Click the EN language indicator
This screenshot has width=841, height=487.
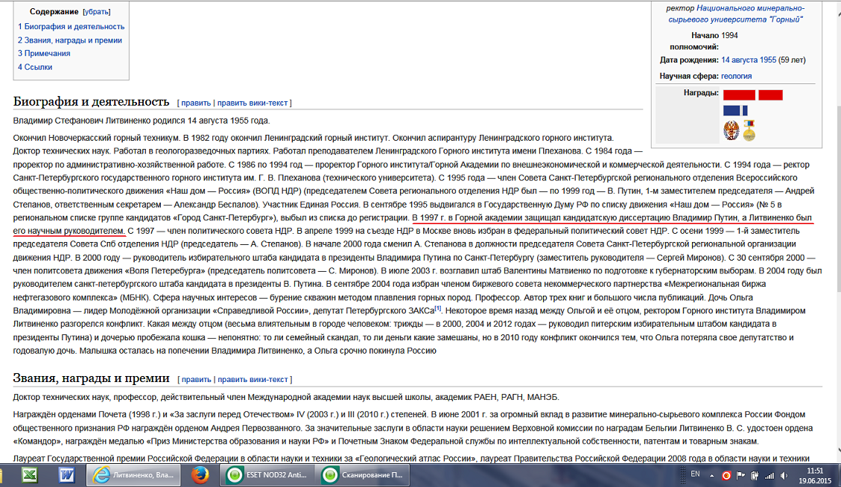[695, 474]
